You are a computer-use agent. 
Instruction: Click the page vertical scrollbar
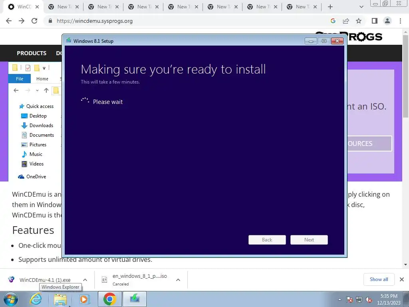coord(406,76)
